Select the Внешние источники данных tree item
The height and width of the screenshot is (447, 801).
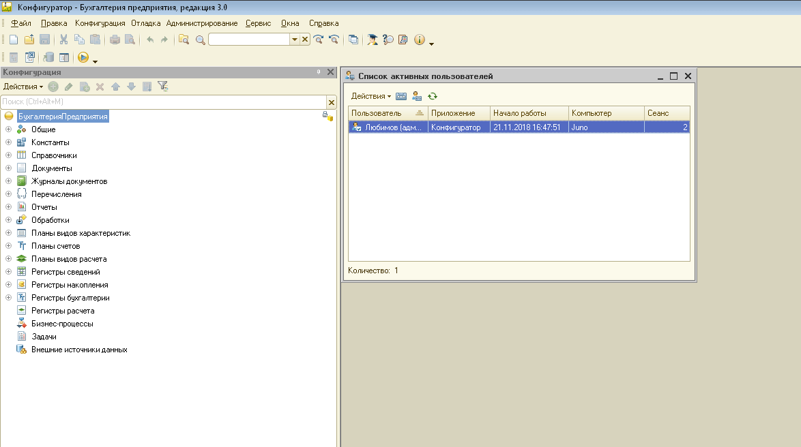(x=79, y=350)
